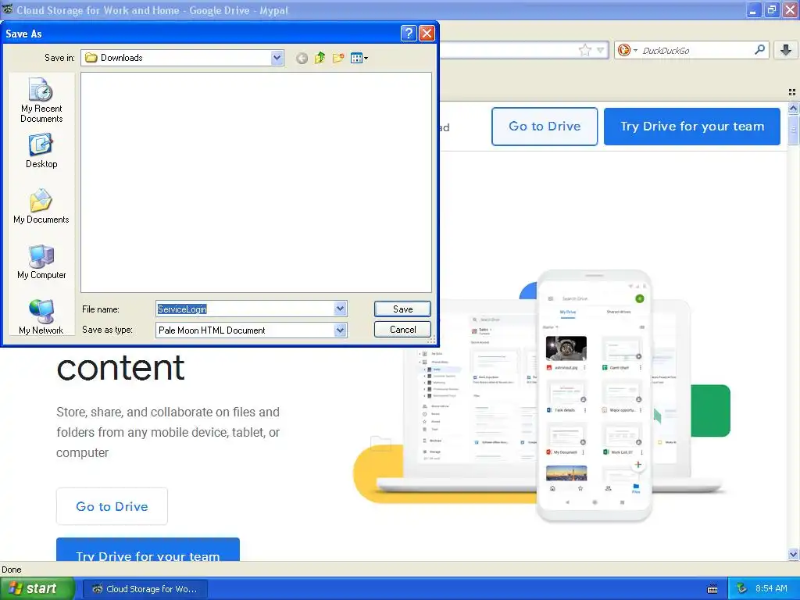The height and width of the screenshot is (600, 800).
Task: Open the View menu icon in dialog
Action: 359,58
